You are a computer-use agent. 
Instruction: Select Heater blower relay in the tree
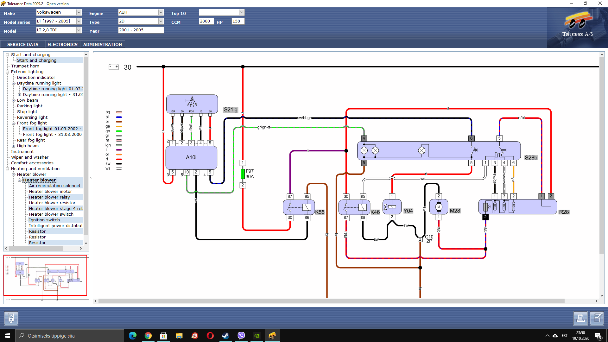[49, 197]
